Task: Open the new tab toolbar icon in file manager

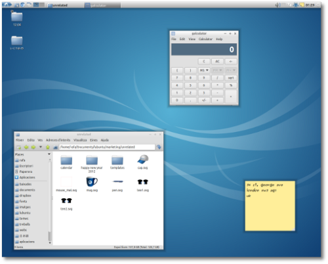Action: (x=19, y=147)
